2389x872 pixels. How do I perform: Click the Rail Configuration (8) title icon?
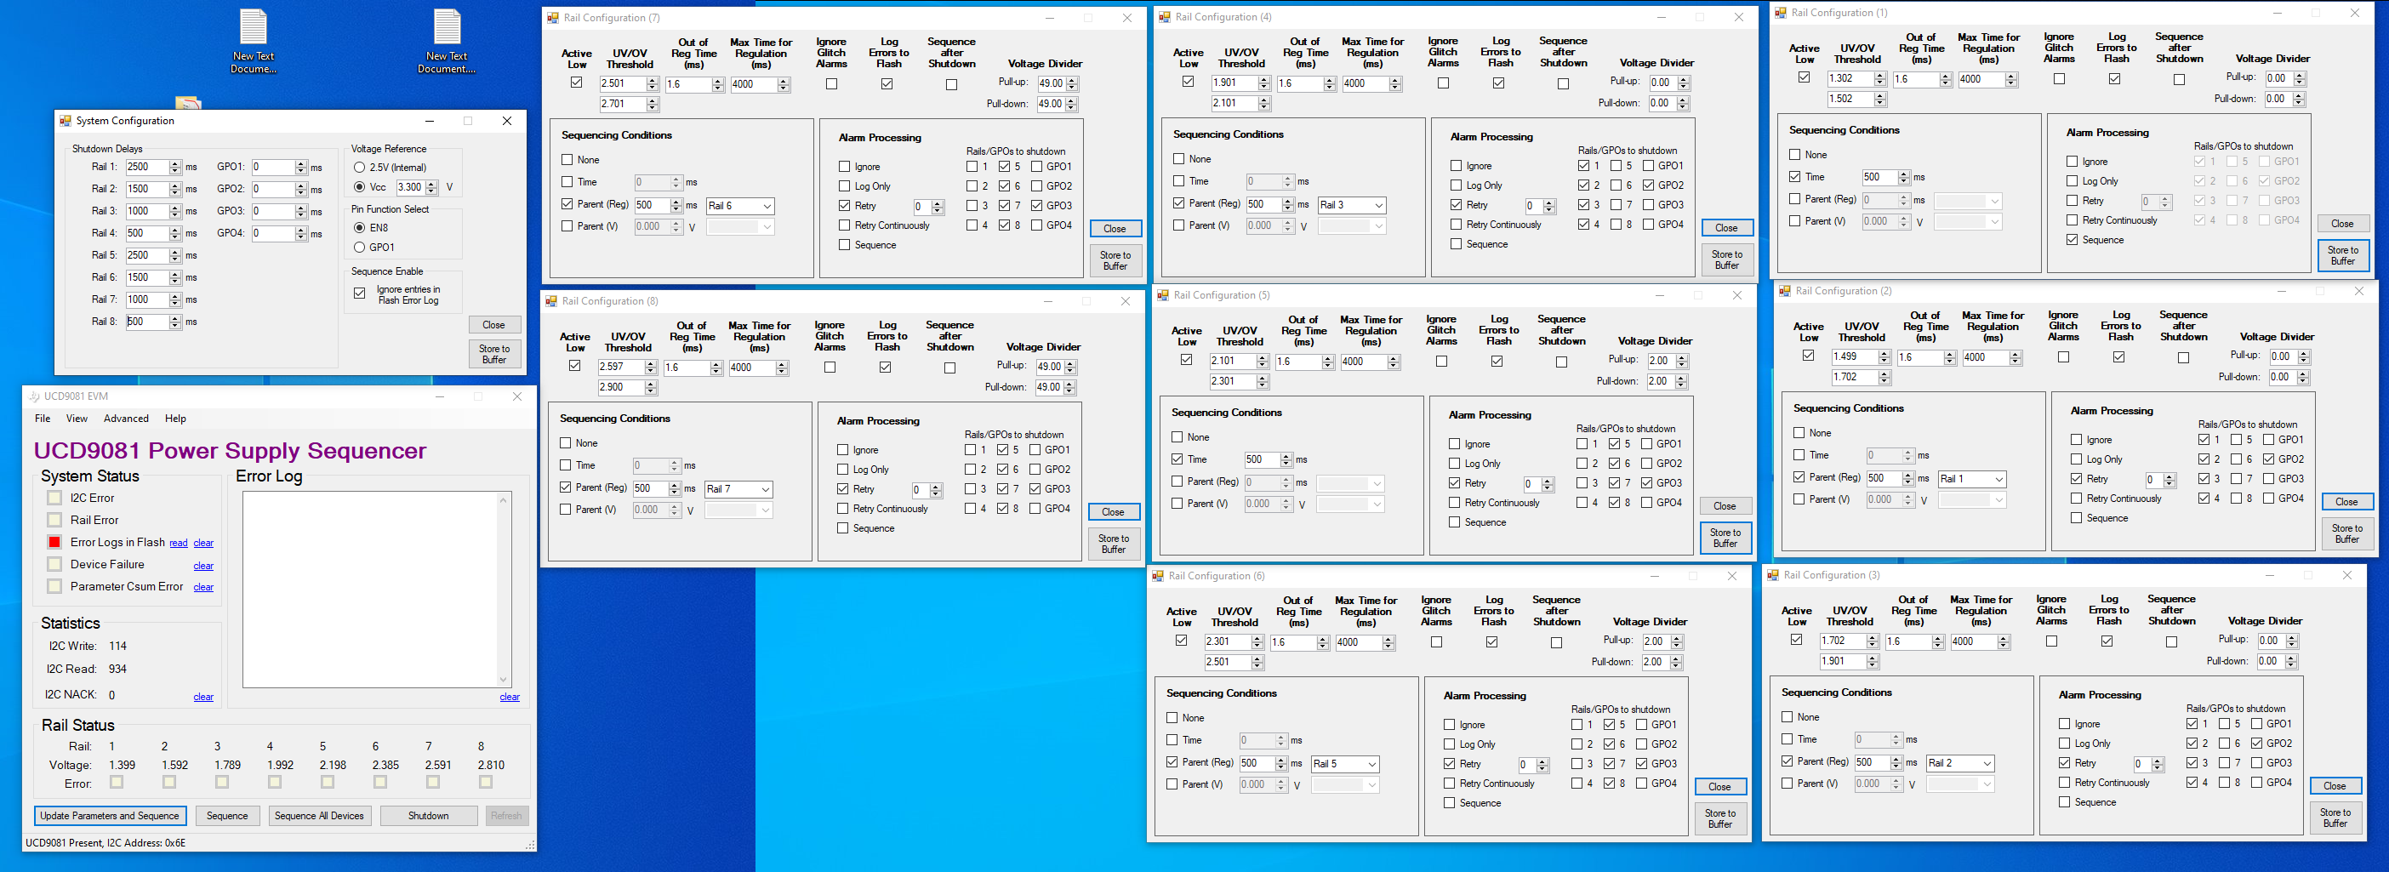pyautogui.click(x=550, y=301)
